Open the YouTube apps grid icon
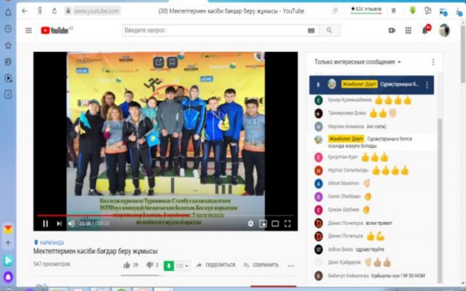This screenshot has width=466, height=291. click(408, 31)
